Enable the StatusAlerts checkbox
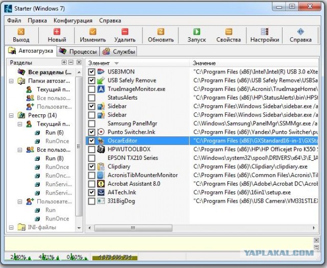This screenshot has width=327, height=268. (91, 98)
